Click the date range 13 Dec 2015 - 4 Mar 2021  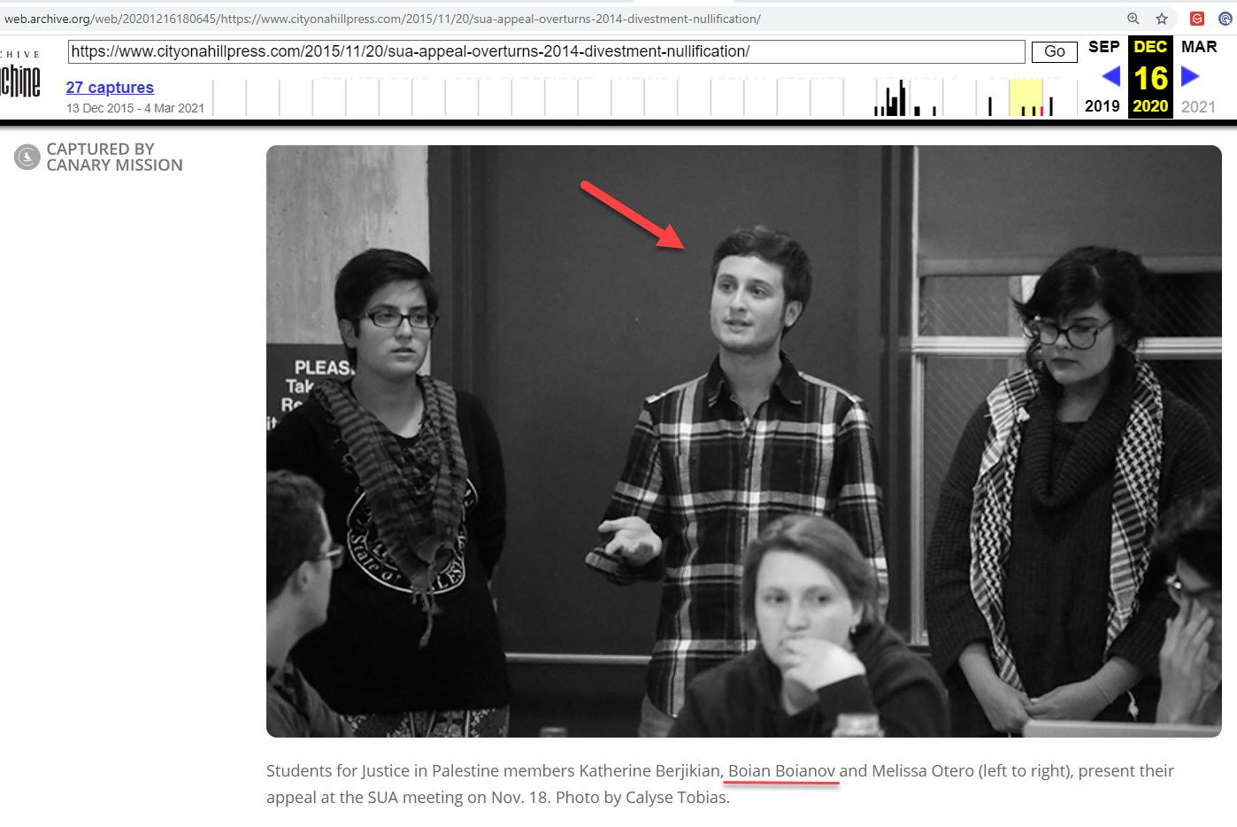click(135, 108)
